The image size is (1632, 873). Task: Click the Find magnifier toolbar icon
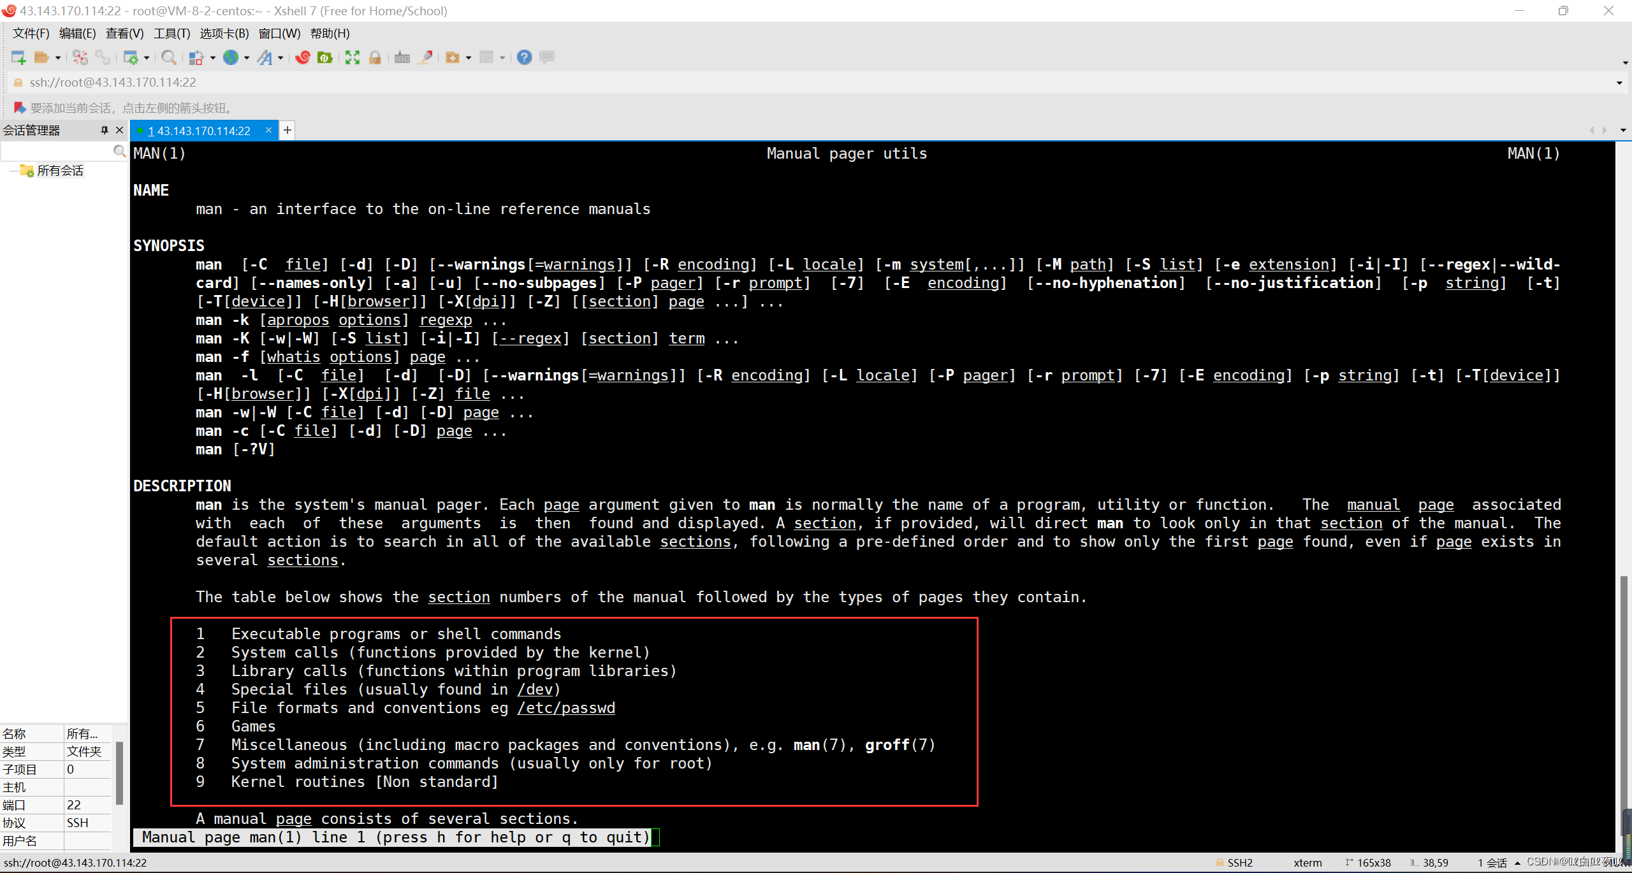169,58
